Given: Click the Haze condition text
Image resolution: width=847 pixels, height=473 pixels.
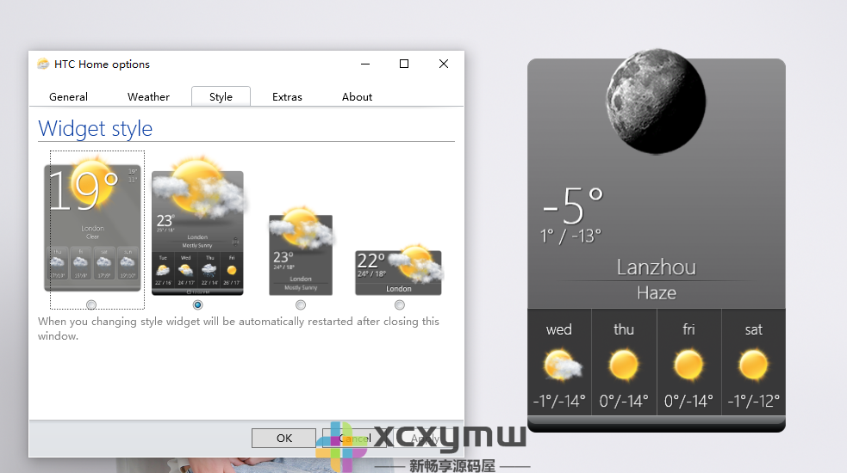Looking at the screenshot, I should click(657, 293).
